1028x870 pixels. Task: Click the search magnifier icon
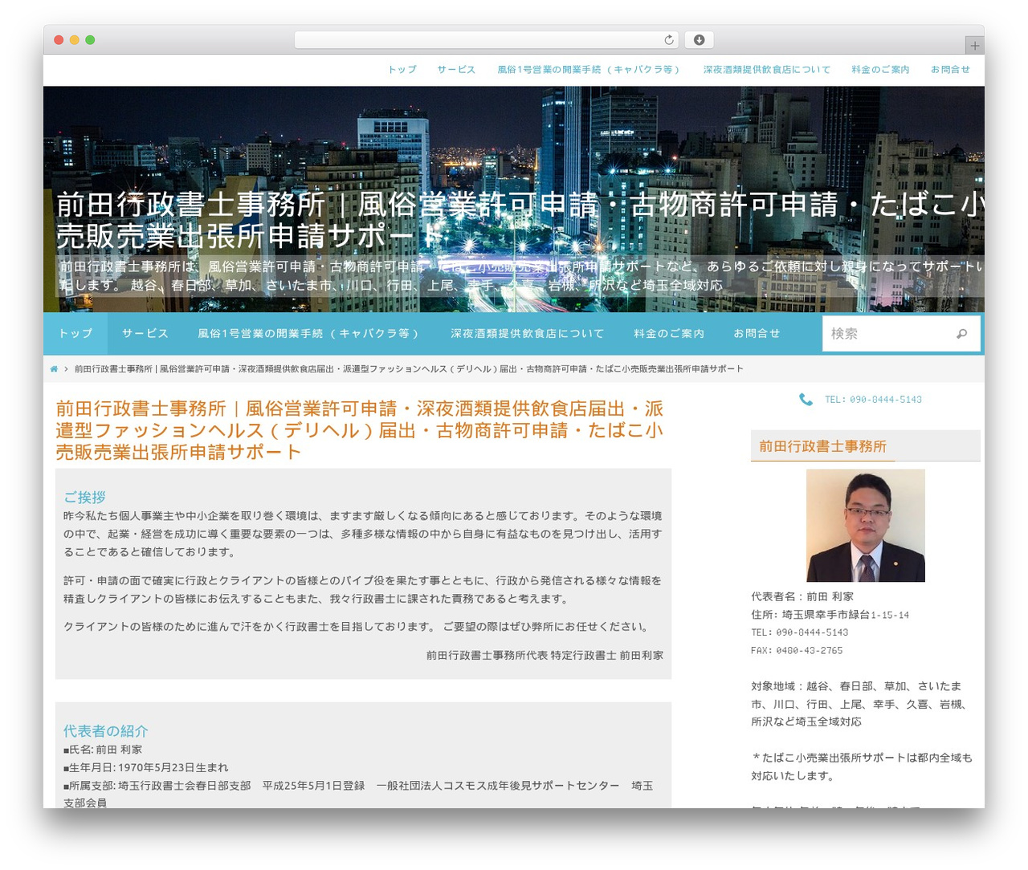[961, 334]
